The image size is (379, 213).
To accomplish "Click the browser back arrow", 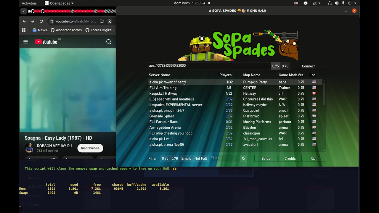I will click(24, 21).
